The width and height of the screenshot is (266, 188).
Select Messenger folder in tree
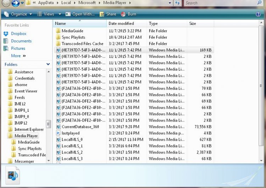tap(24, 161)
